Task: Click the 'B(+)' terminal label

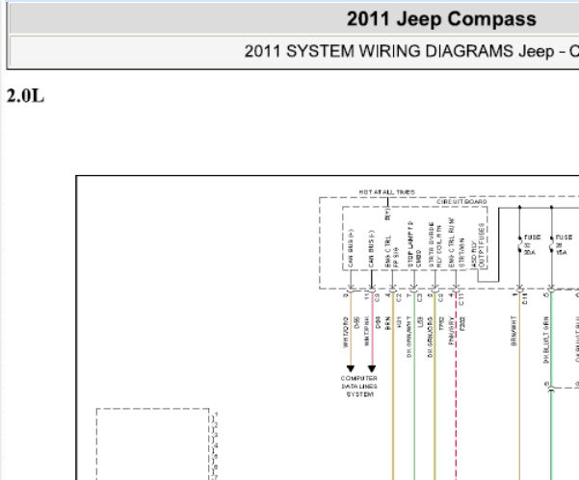Action: click(387, 215)
